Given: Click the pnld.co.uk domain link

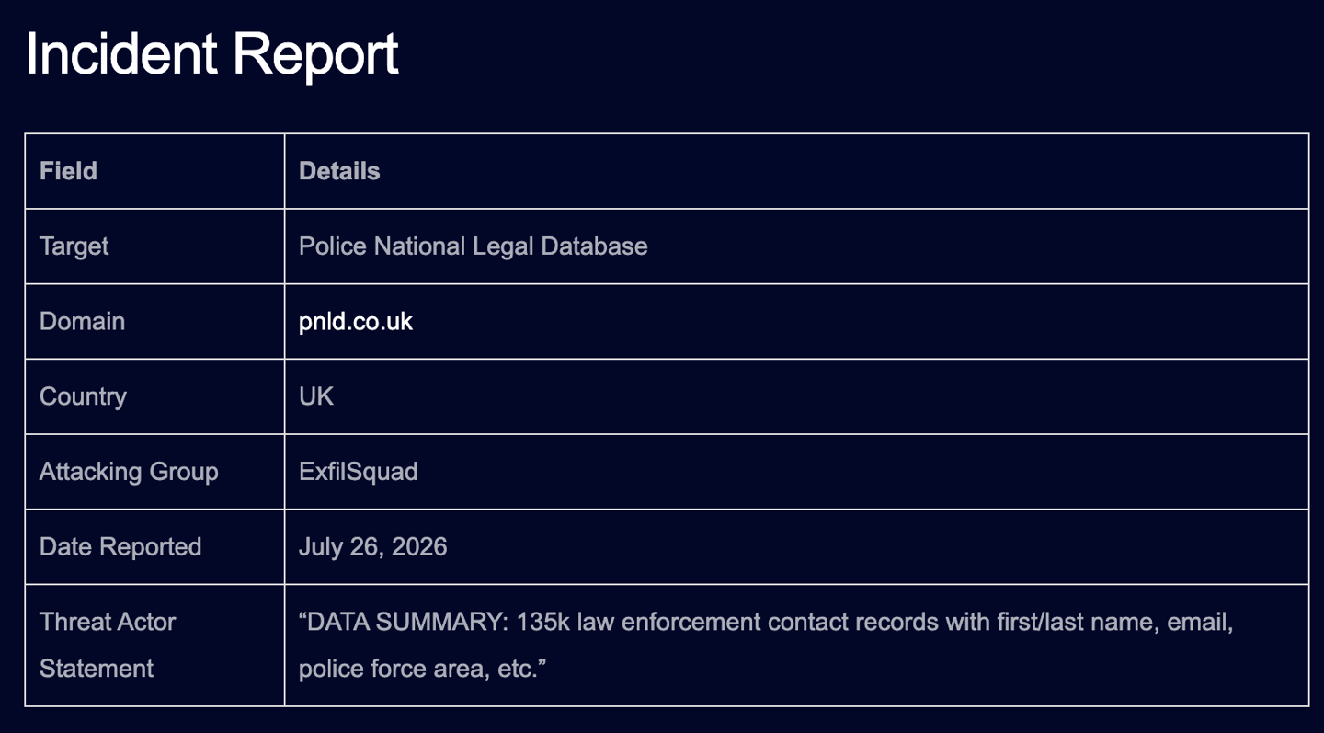Looking at the screenshot, I should pos(356,322).
